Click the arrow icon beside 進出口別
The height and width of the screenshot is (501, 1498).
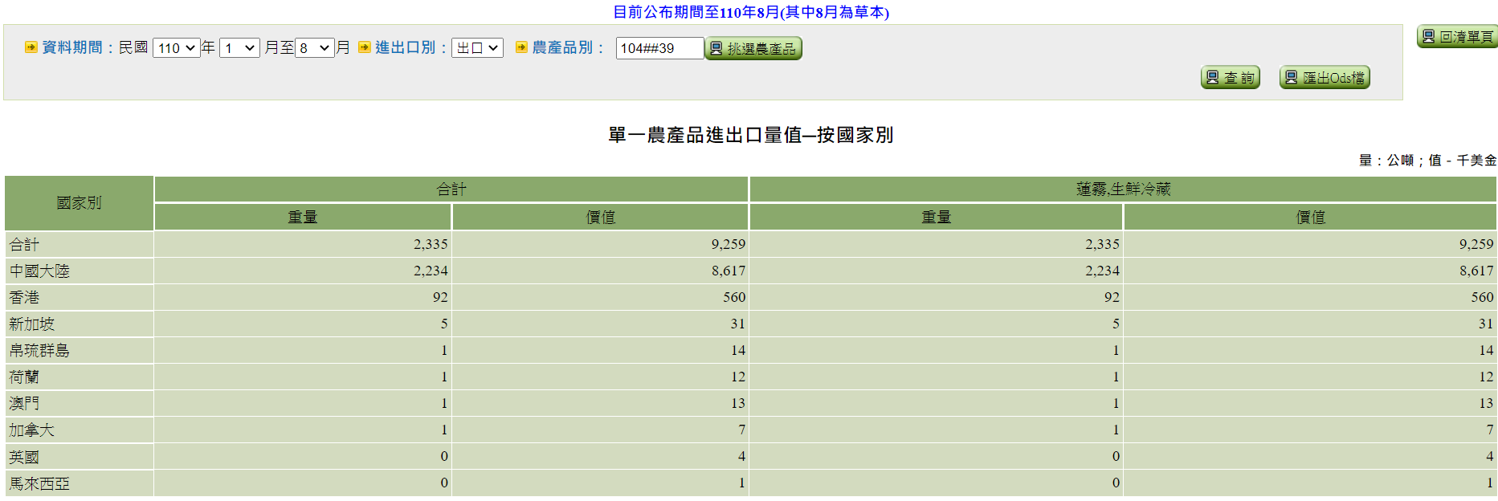click(x=365, y=47)
